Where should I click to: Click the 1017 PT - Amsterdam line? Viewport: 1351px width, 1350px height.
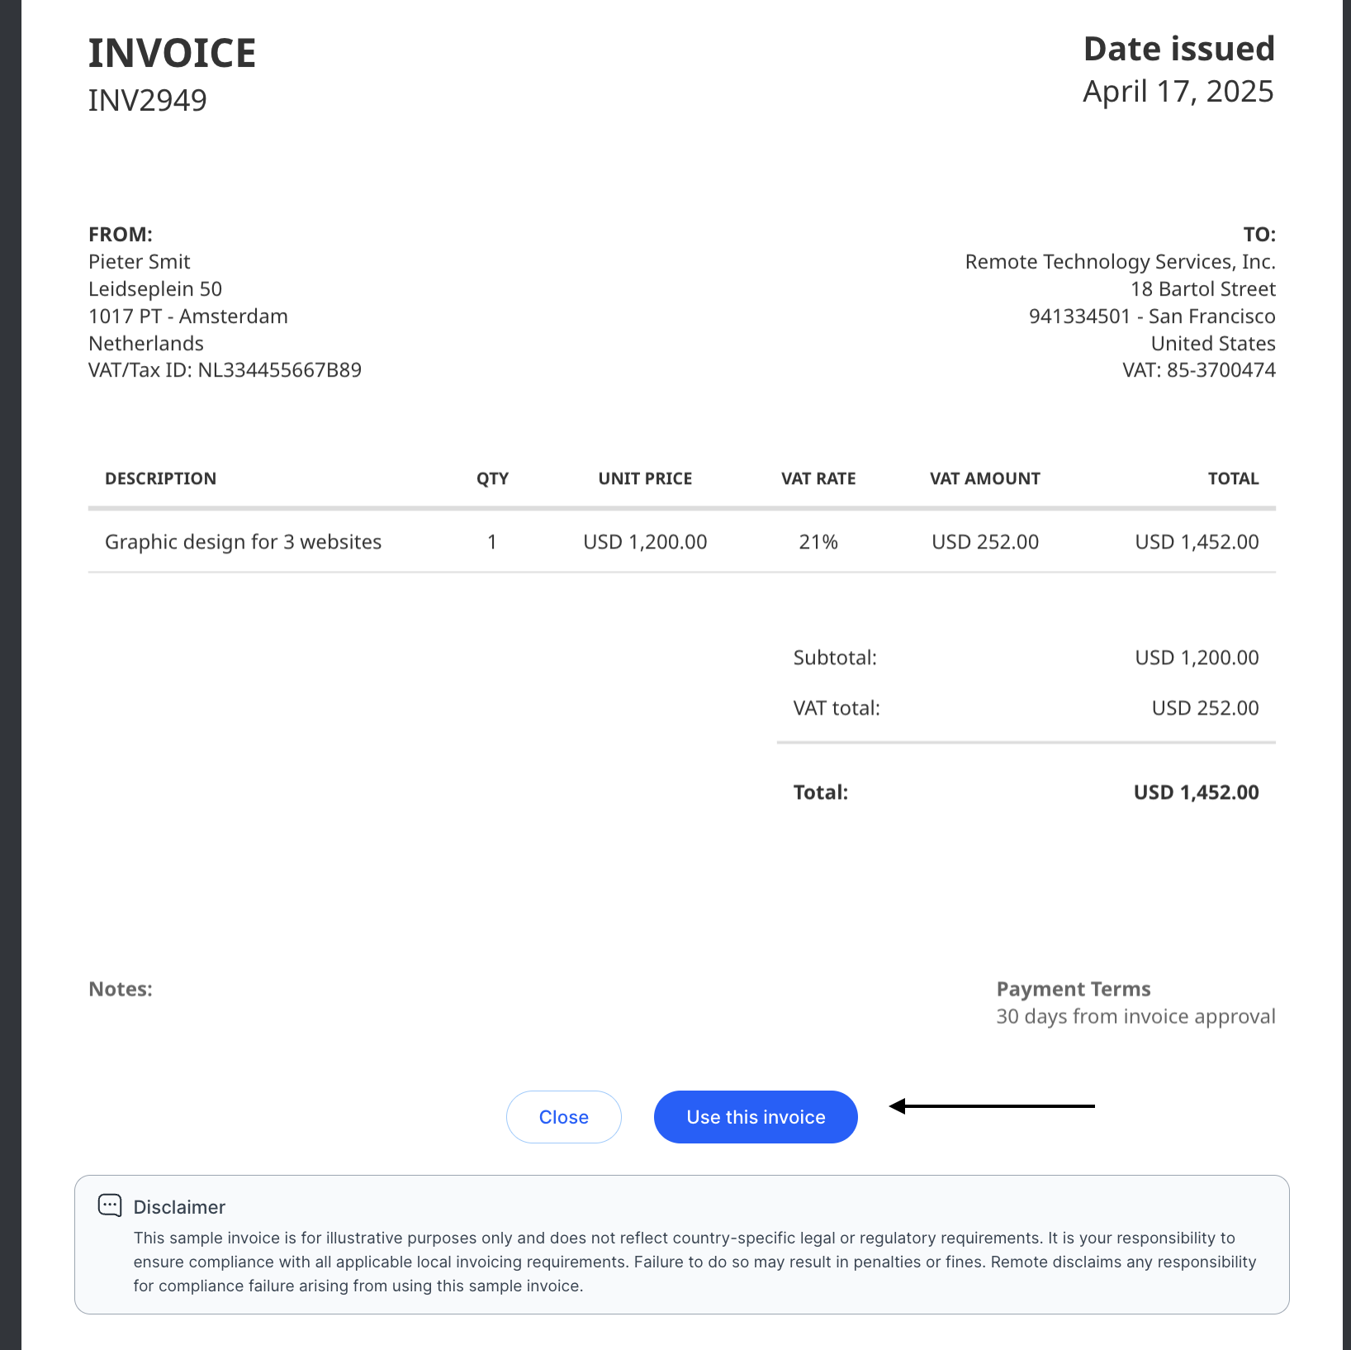[x=188, y=316]
